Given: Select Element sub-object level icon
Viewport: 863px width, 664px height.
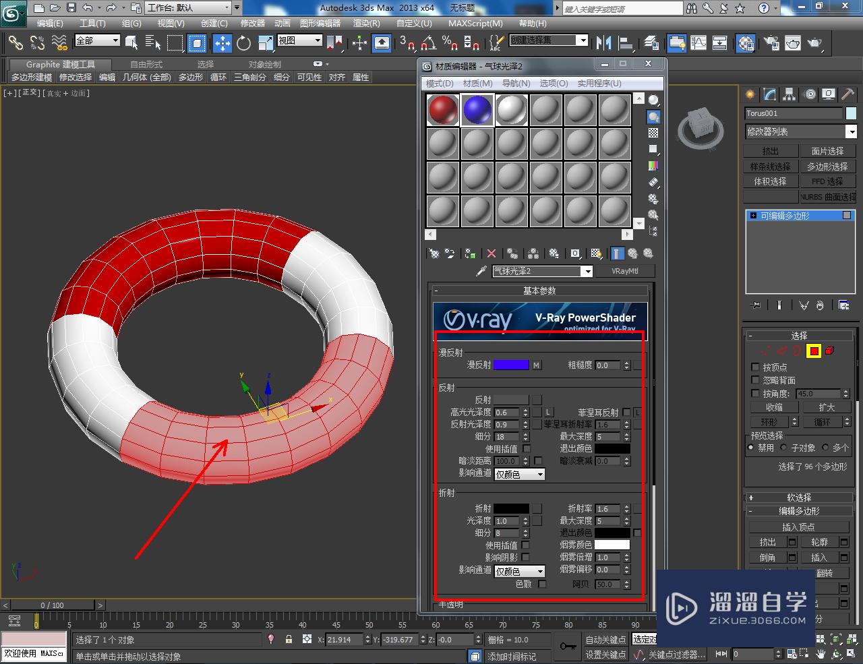Looking at the screenshot, I should tap(830, 351).
